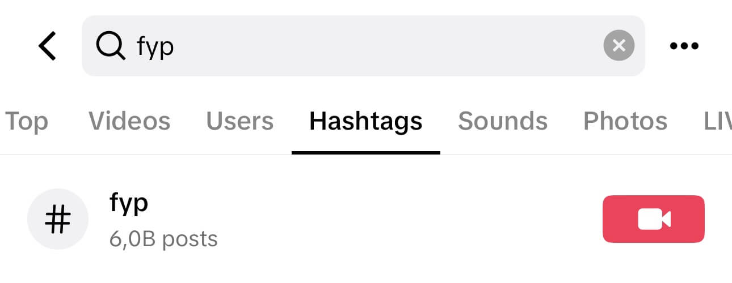The width and height of the screenshot is (732, 283).
Task: Switch to the Videos tab
Action: [x=129, y=121]
